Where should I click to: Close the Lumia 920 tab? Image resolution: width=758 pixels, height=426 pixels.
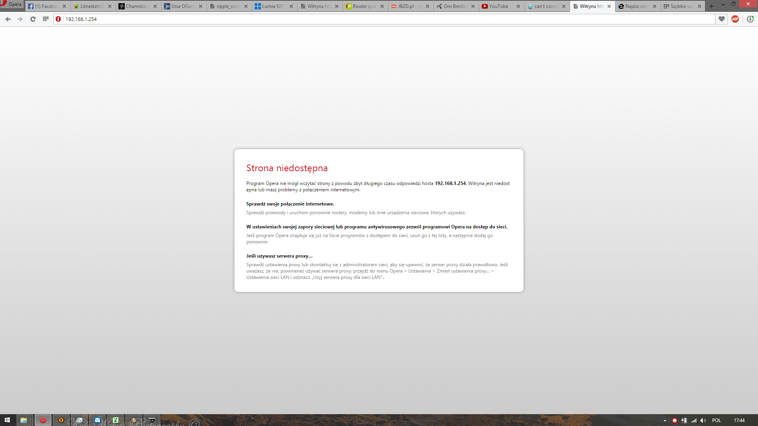click(x=291, y=6)
